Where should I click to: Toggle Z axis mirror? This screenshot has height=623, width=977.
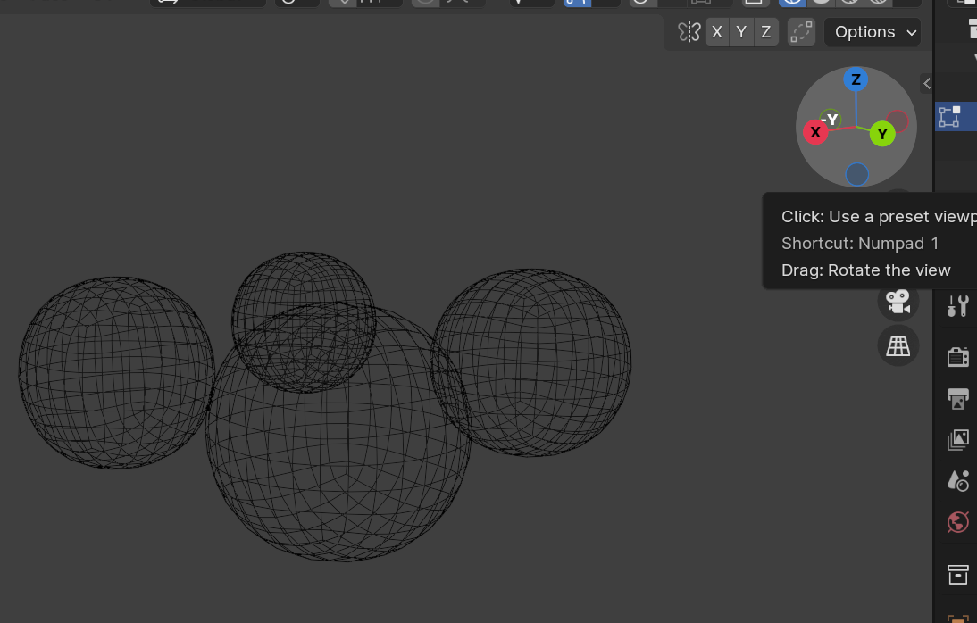click(765, 32)
